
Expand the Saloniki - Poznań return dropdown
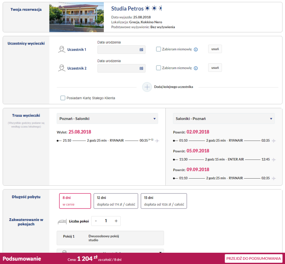pyautogui.click(x=224, y=119)
